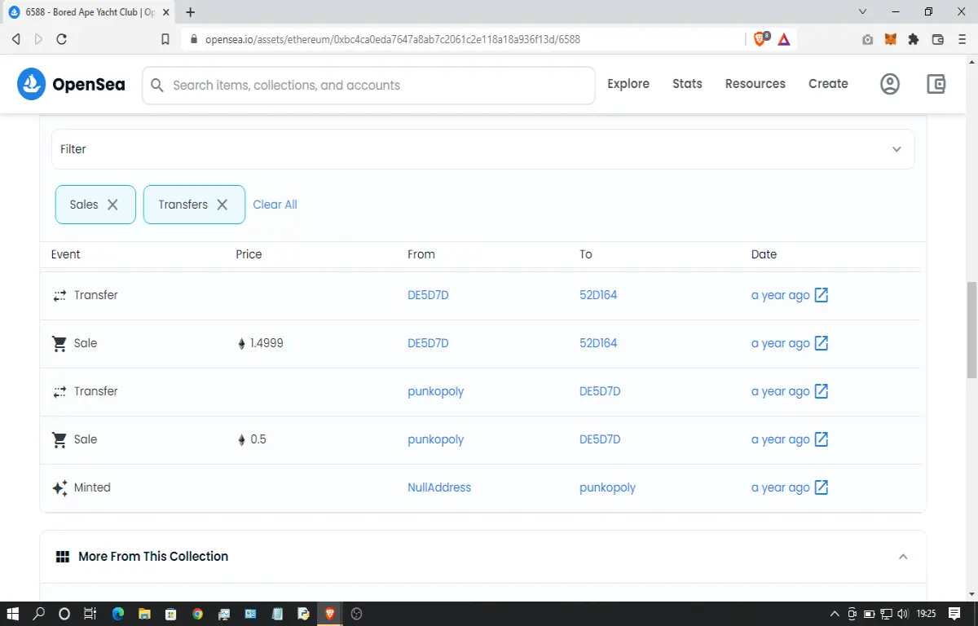
Task: Open Microsoft Edge from the taskbar
Action: [117, 614]
